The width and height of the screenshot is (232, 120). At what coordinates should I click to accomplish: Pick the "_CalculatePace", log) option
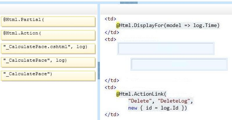(x=48, y=62)
